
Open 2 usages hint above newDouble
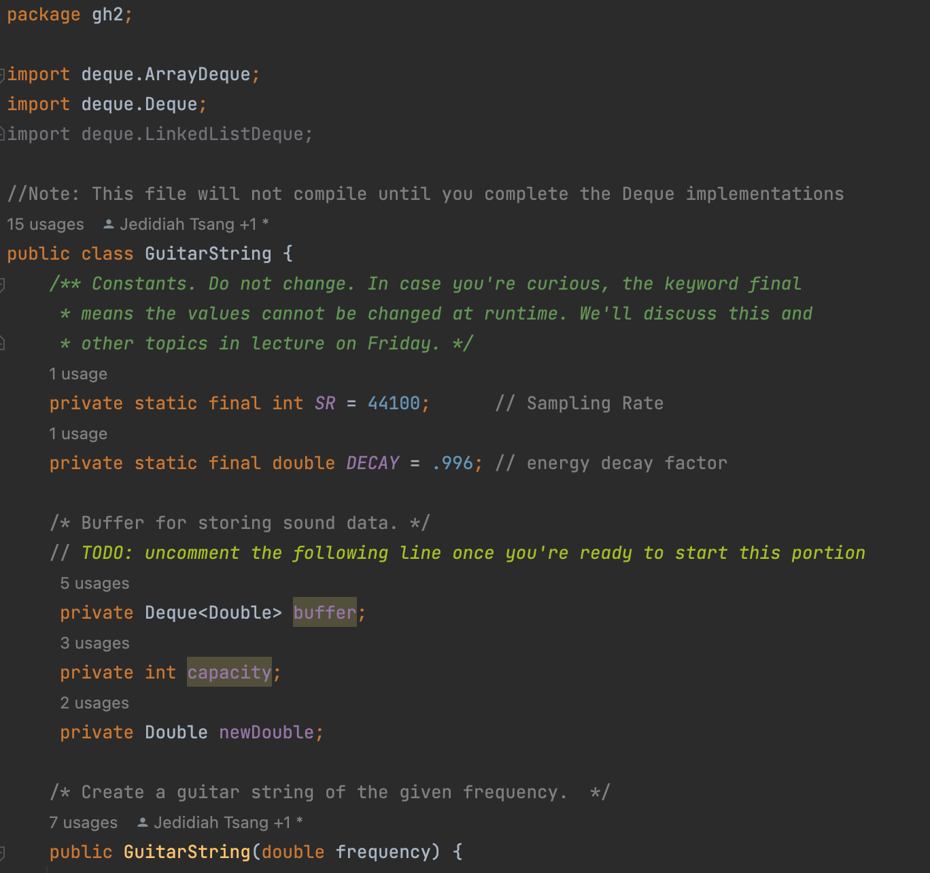point(94,703)
